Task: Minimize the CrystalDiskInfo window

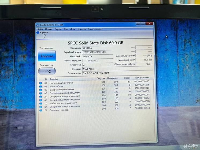Action: click(x=138, y=24)
